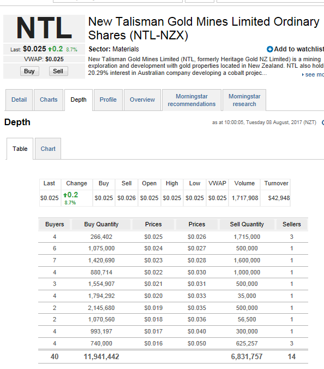Click buy quantity 1,554,907
Viewport: 324px width, 369px height.
pyautogui.click(x=101, y=284)
